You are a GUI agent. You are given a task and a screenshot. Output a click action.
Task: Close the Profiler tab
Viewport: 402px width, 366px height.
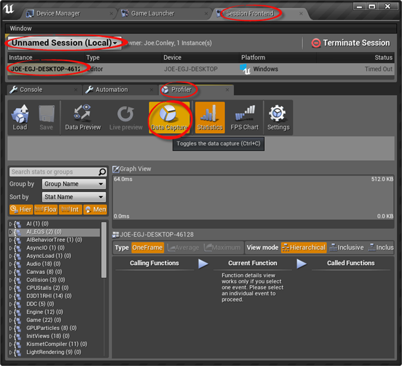click(227, 89)
